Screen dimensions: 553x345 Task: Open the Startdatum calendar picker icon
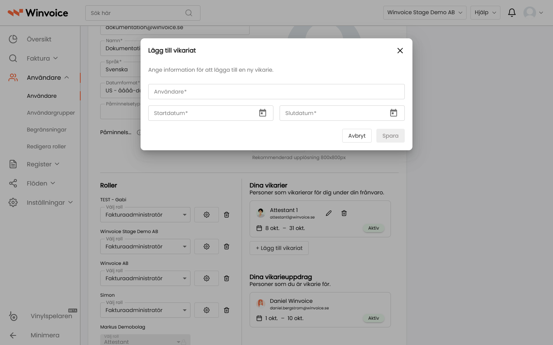(x=263, y=113)
